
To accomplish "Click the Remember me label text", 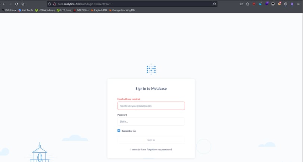I will coord(129,131).
